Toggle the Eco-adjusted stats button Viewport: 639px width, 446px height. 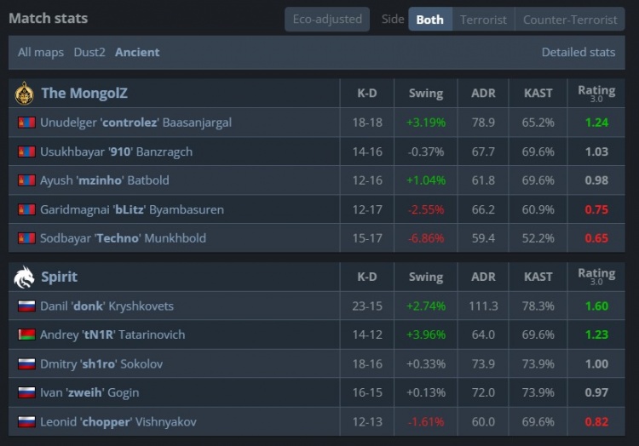(x=327, y=19)
